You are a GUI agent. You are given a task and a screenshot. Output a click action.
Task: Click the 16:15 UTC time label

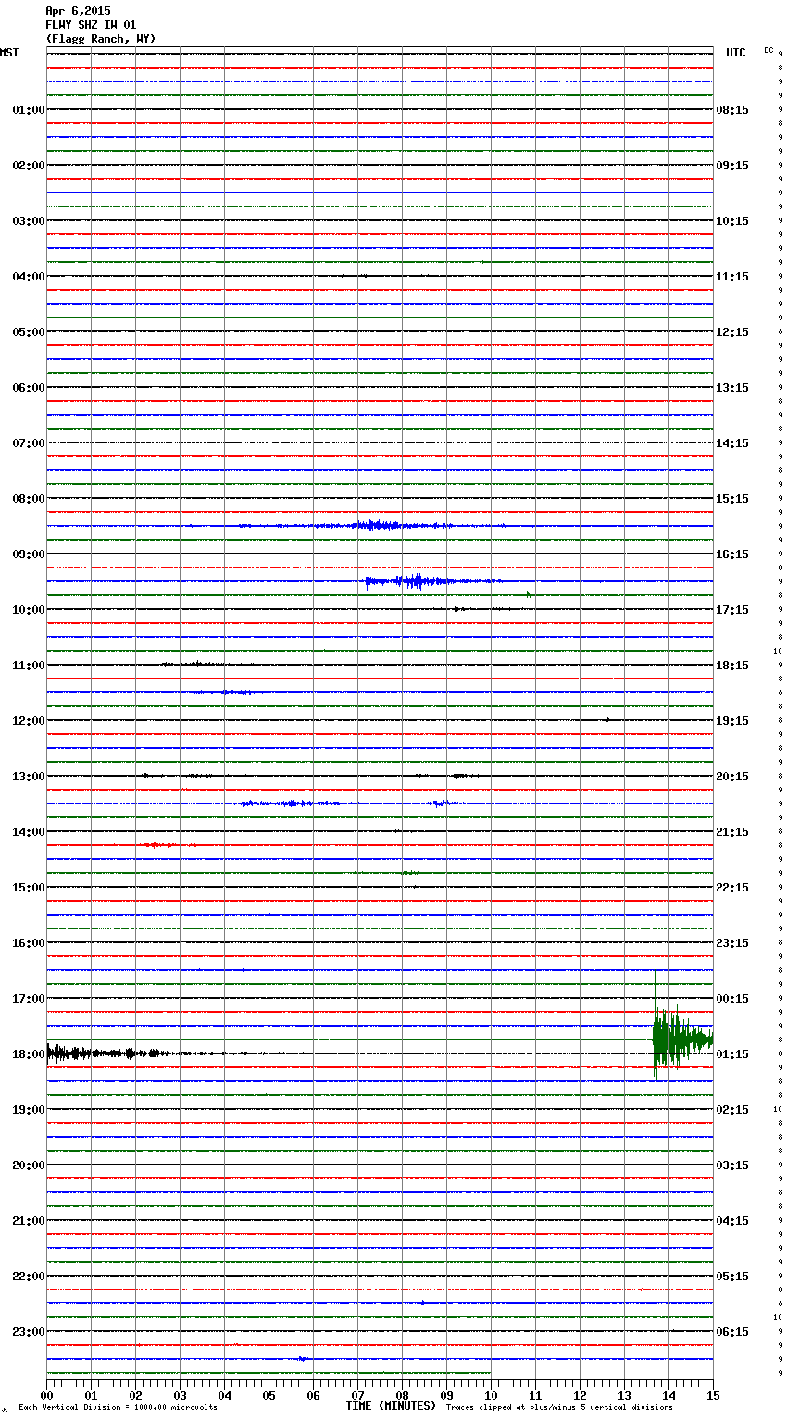(732, 554)
